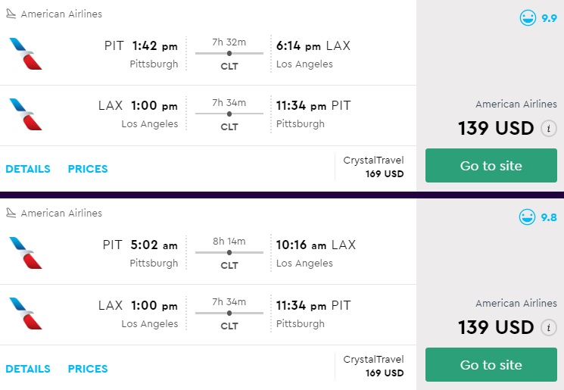Select CrystalTravel 169 USD offer in first result
This screenshot has height=390, width=564.
(x=373, y=167)
